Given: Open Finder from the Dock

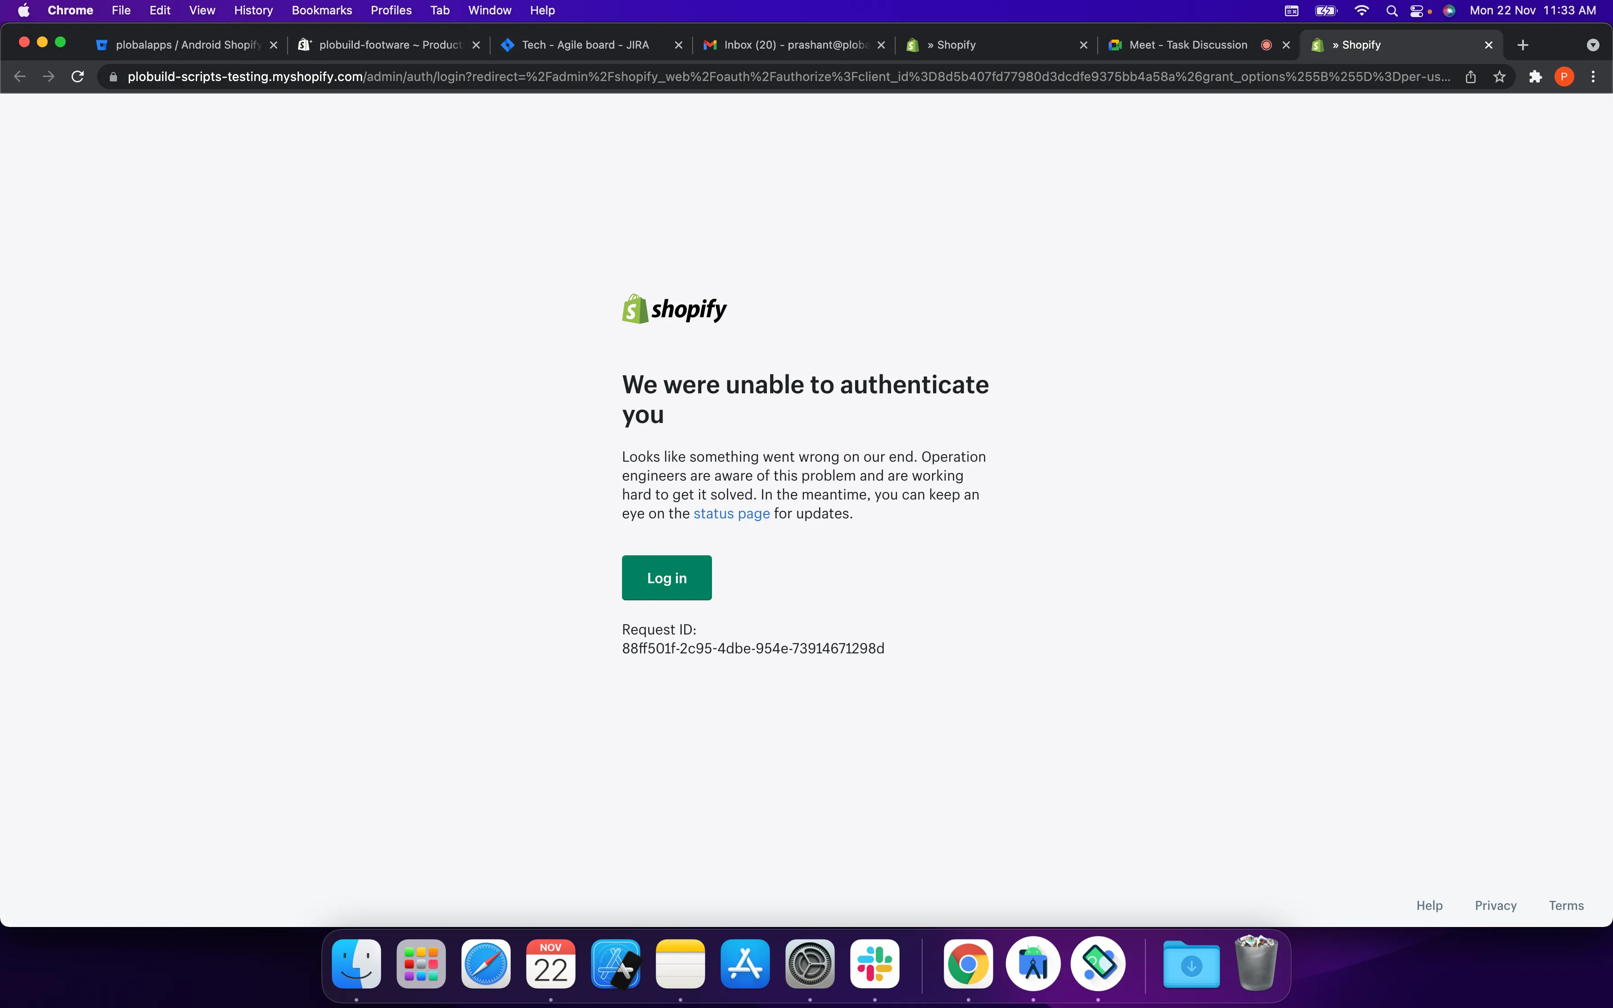Looking at the screenshot, I should (x=356, y=964).
